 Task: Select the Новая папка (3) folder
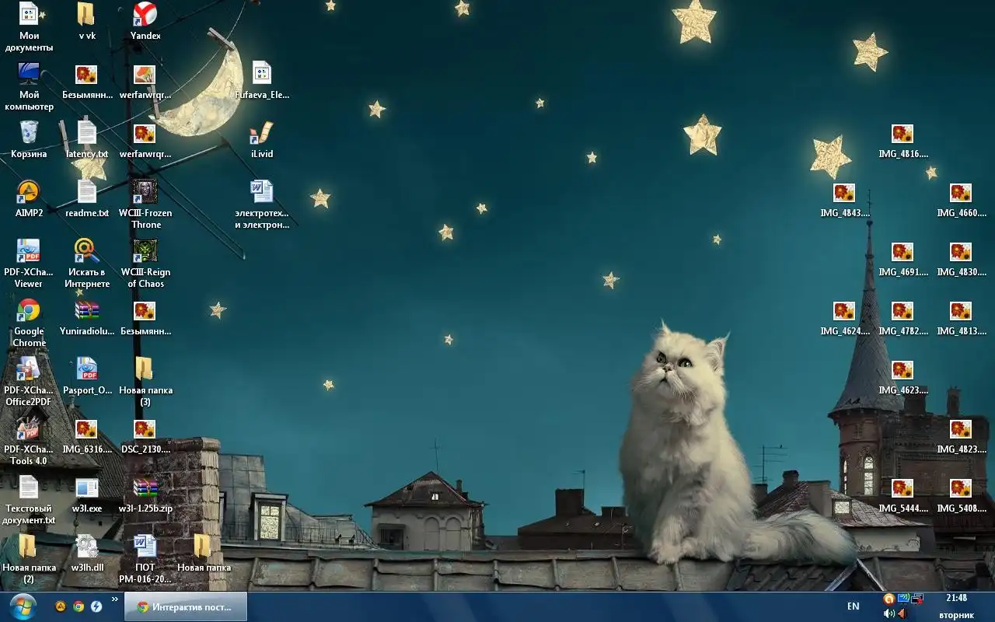(145, 370)
